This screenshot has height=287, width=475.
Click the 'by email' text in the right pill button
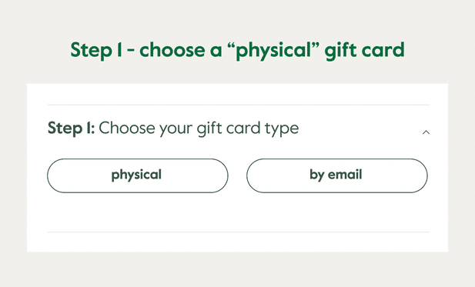click(336, 175)
